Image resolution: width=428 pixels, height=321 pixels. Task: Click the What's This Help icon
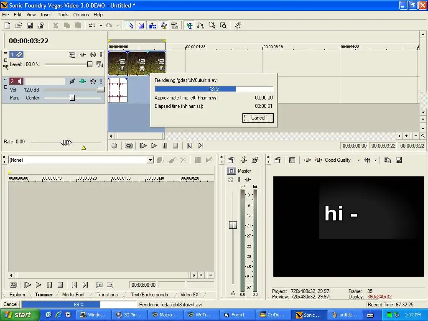(x=238, y=25)
